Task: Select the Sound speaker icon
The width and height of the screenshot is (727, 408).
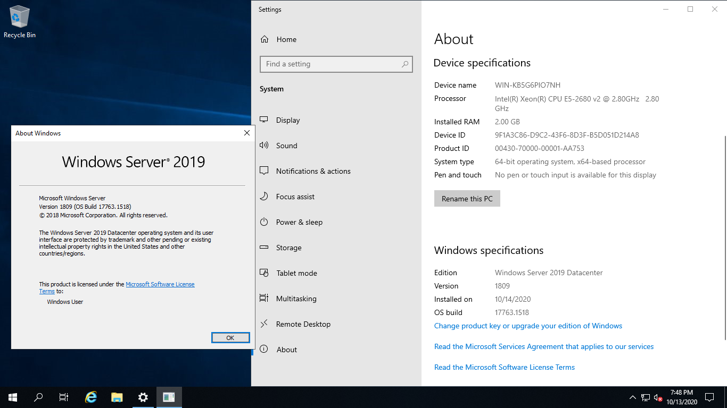Action: [x=264, y=146]
